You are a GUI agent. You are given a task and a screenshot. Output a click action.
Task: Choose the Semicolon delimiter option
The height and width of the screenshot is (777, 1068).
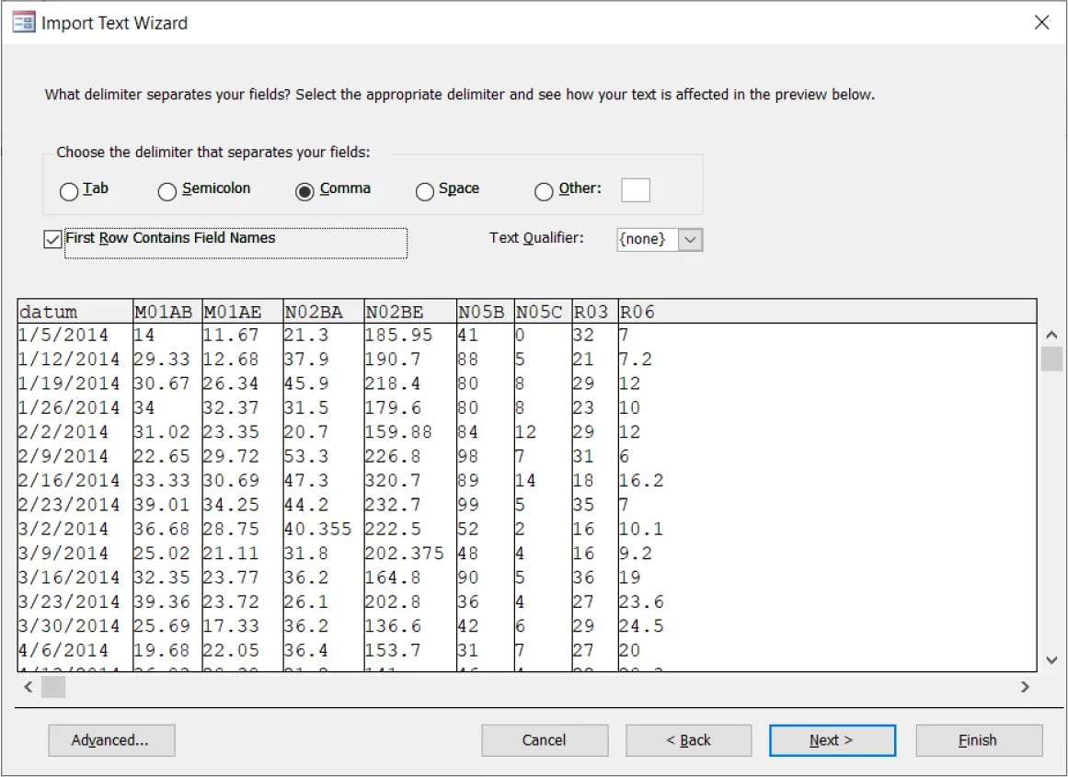coord(167,191)
